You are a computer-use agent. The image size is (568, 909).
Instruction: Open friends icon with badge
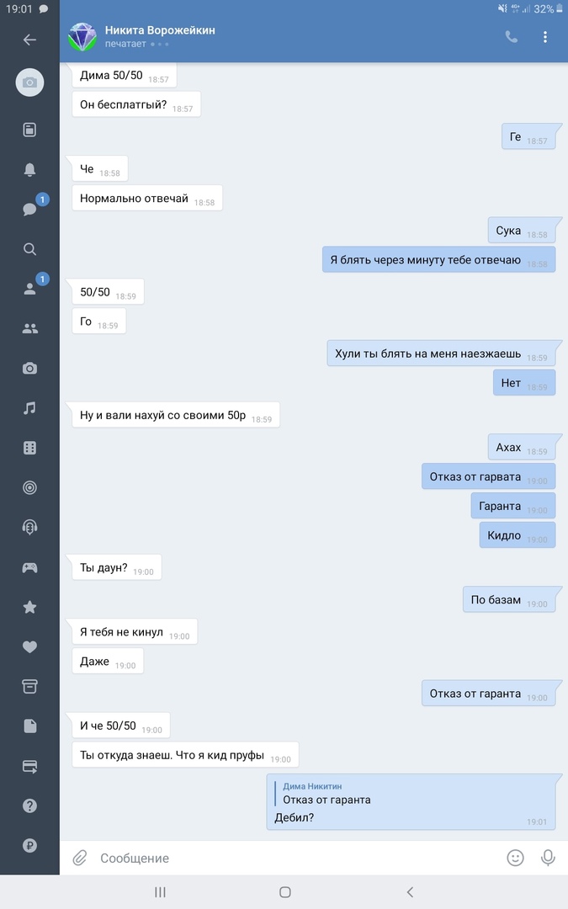pyautogui.click(x=29, y=289)
